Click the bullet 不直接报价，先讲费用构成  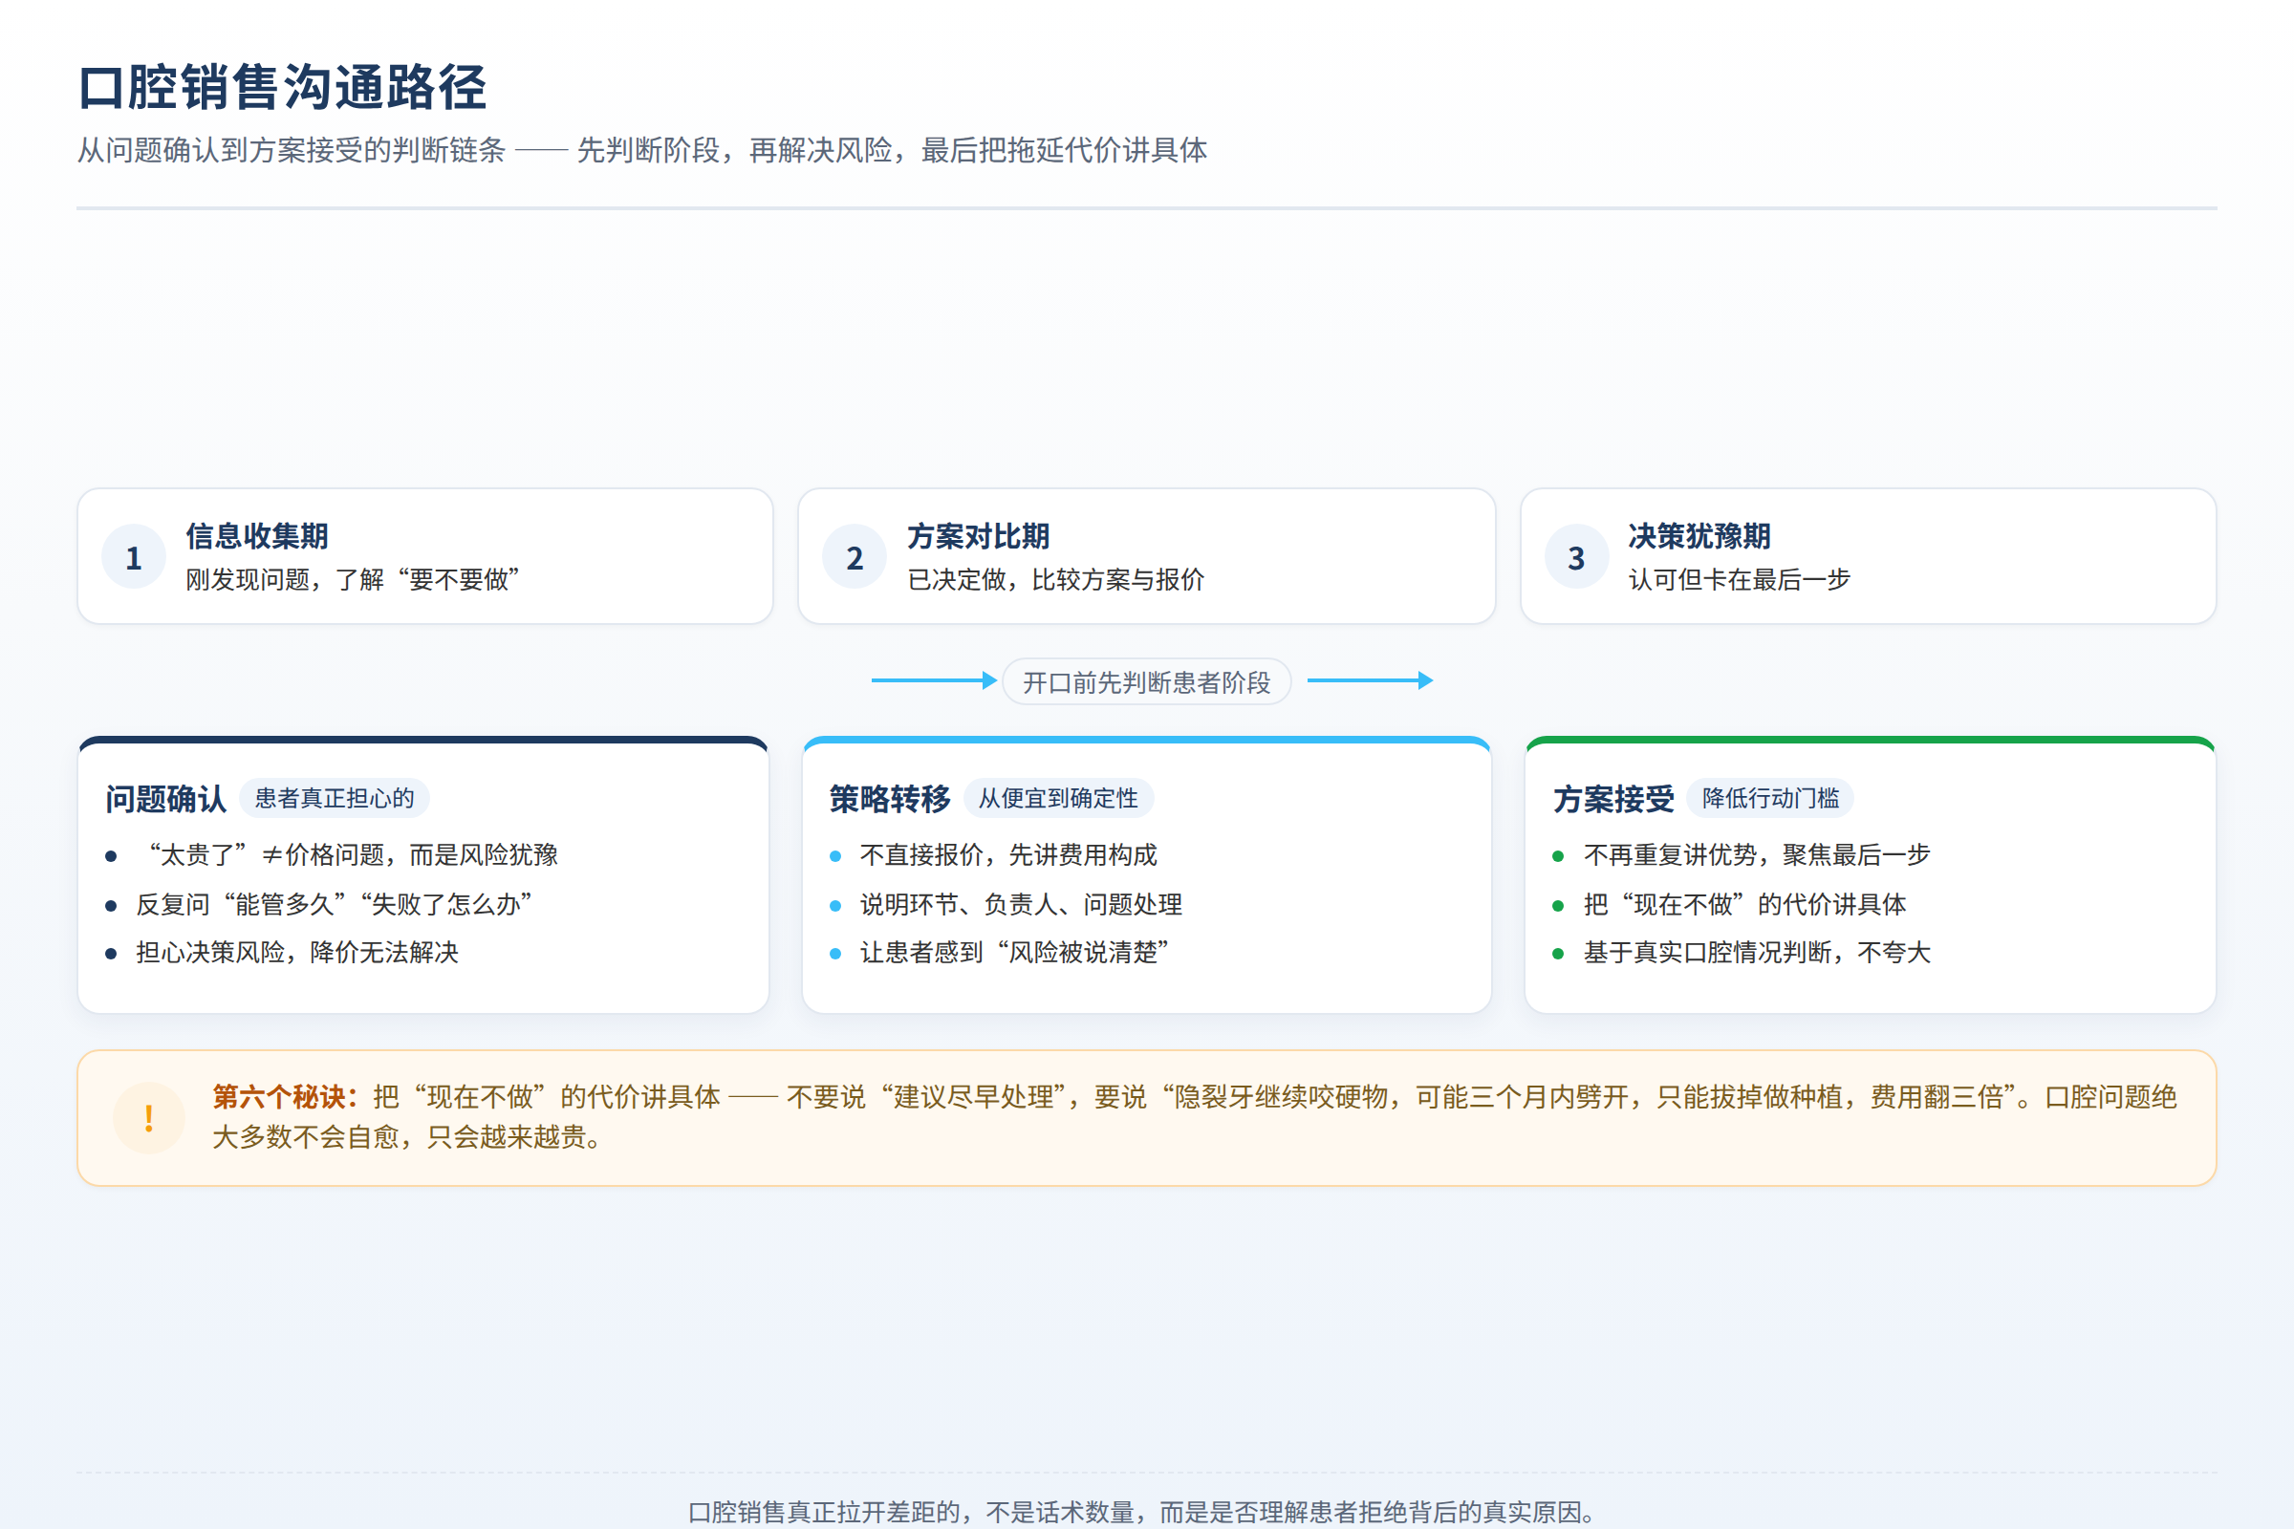point(1008,855)
